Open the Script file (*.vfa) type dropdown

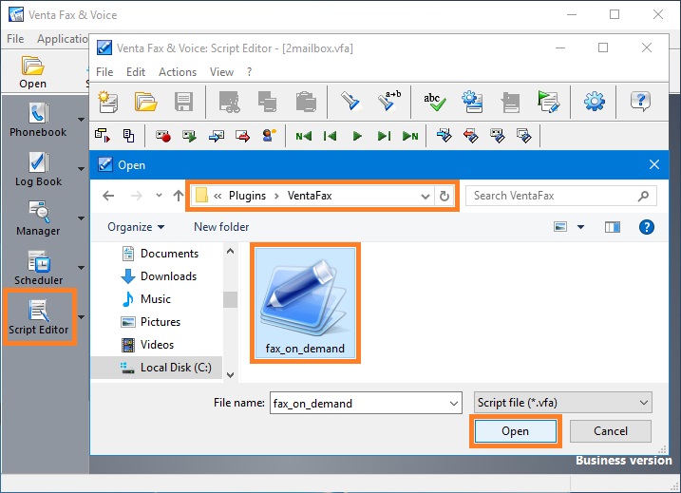click(563, 402)
